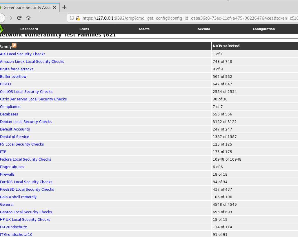This screenshot has height=237, width=298.
Task: Select the '1387 of 1387' Denial count
Action: pos(225,137)
